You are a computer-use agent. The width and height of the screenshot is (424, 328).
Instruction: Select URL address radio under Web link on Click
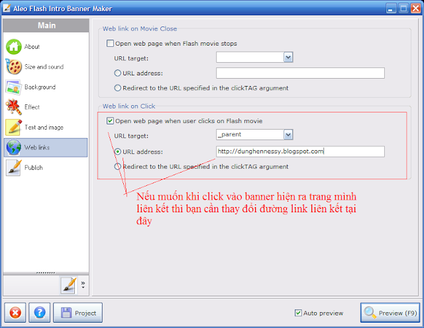(117, 151)
